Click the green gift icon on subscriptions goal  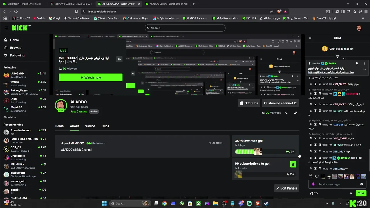click(x=293, y=164)
